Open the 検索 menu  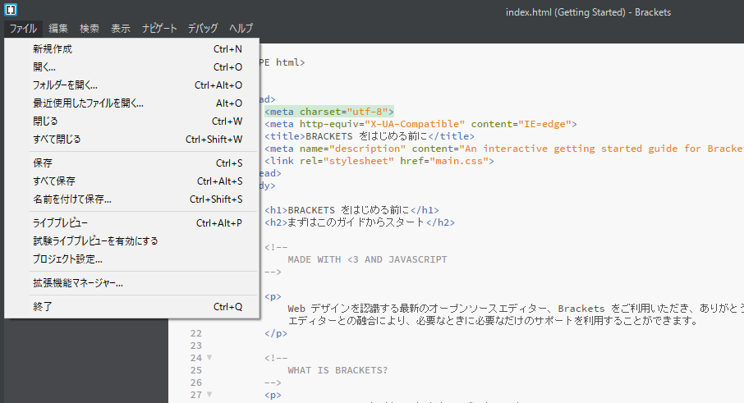coord(90,29)
